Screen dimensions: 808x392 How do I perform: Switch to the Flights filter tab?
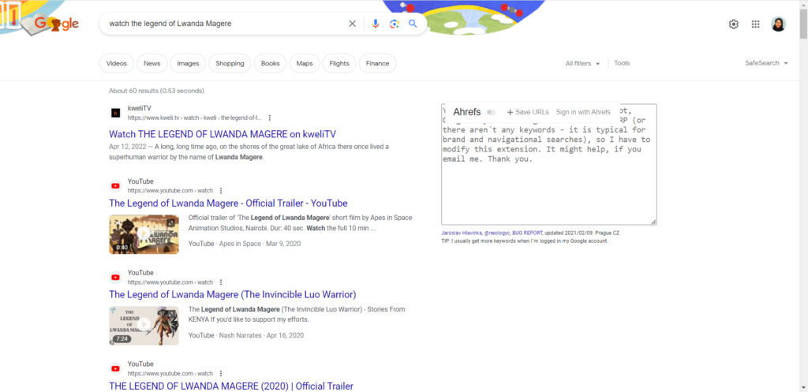pos(339,63)
